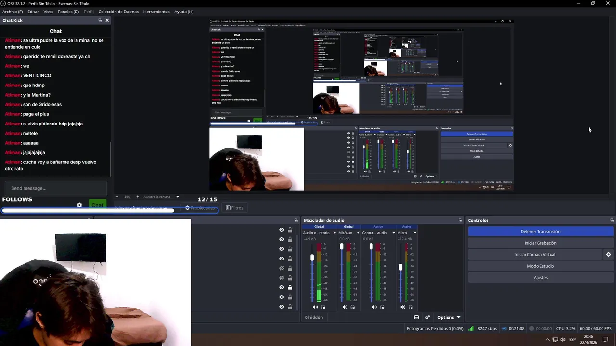Open the Colección de Escenas menu

click(118, 12)
